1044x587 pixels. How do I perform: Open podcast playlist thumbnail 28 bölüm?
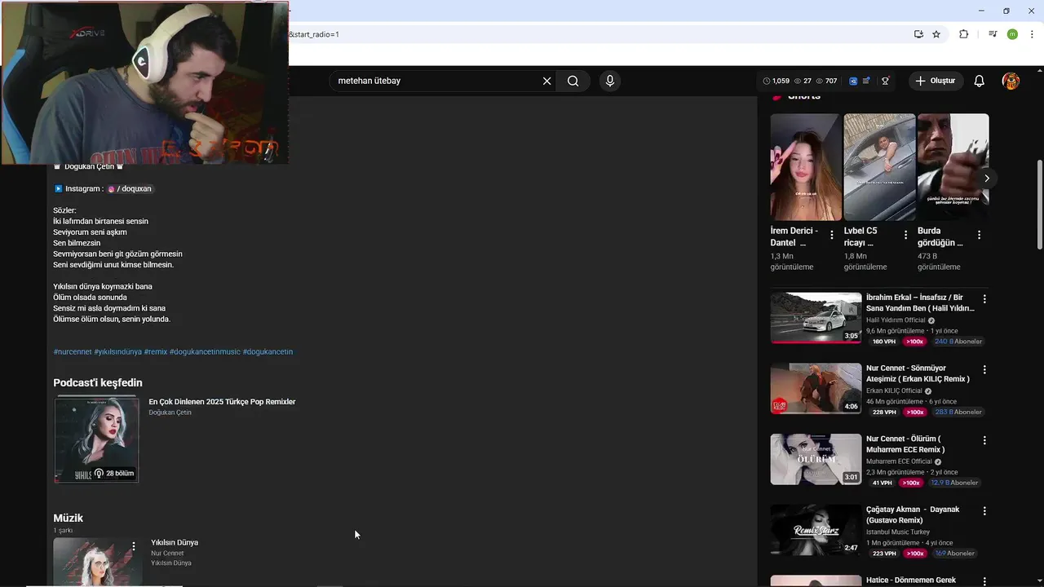(96, 440)
